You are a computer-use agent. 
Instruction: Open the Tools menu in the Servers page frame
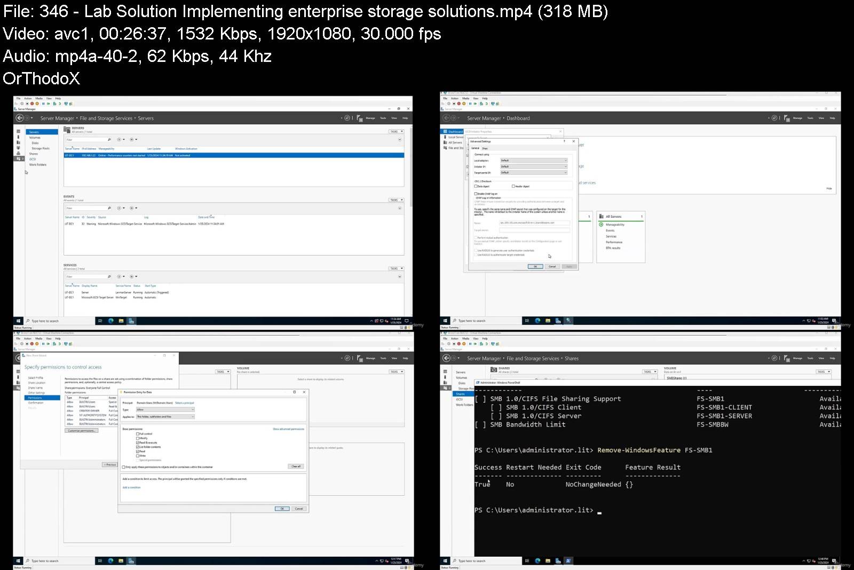[x=383, y=118]
